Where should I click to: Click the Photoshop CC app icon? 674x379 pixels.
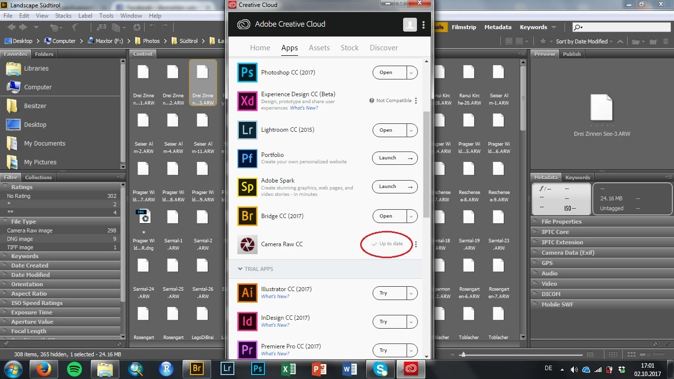point(247,73)
